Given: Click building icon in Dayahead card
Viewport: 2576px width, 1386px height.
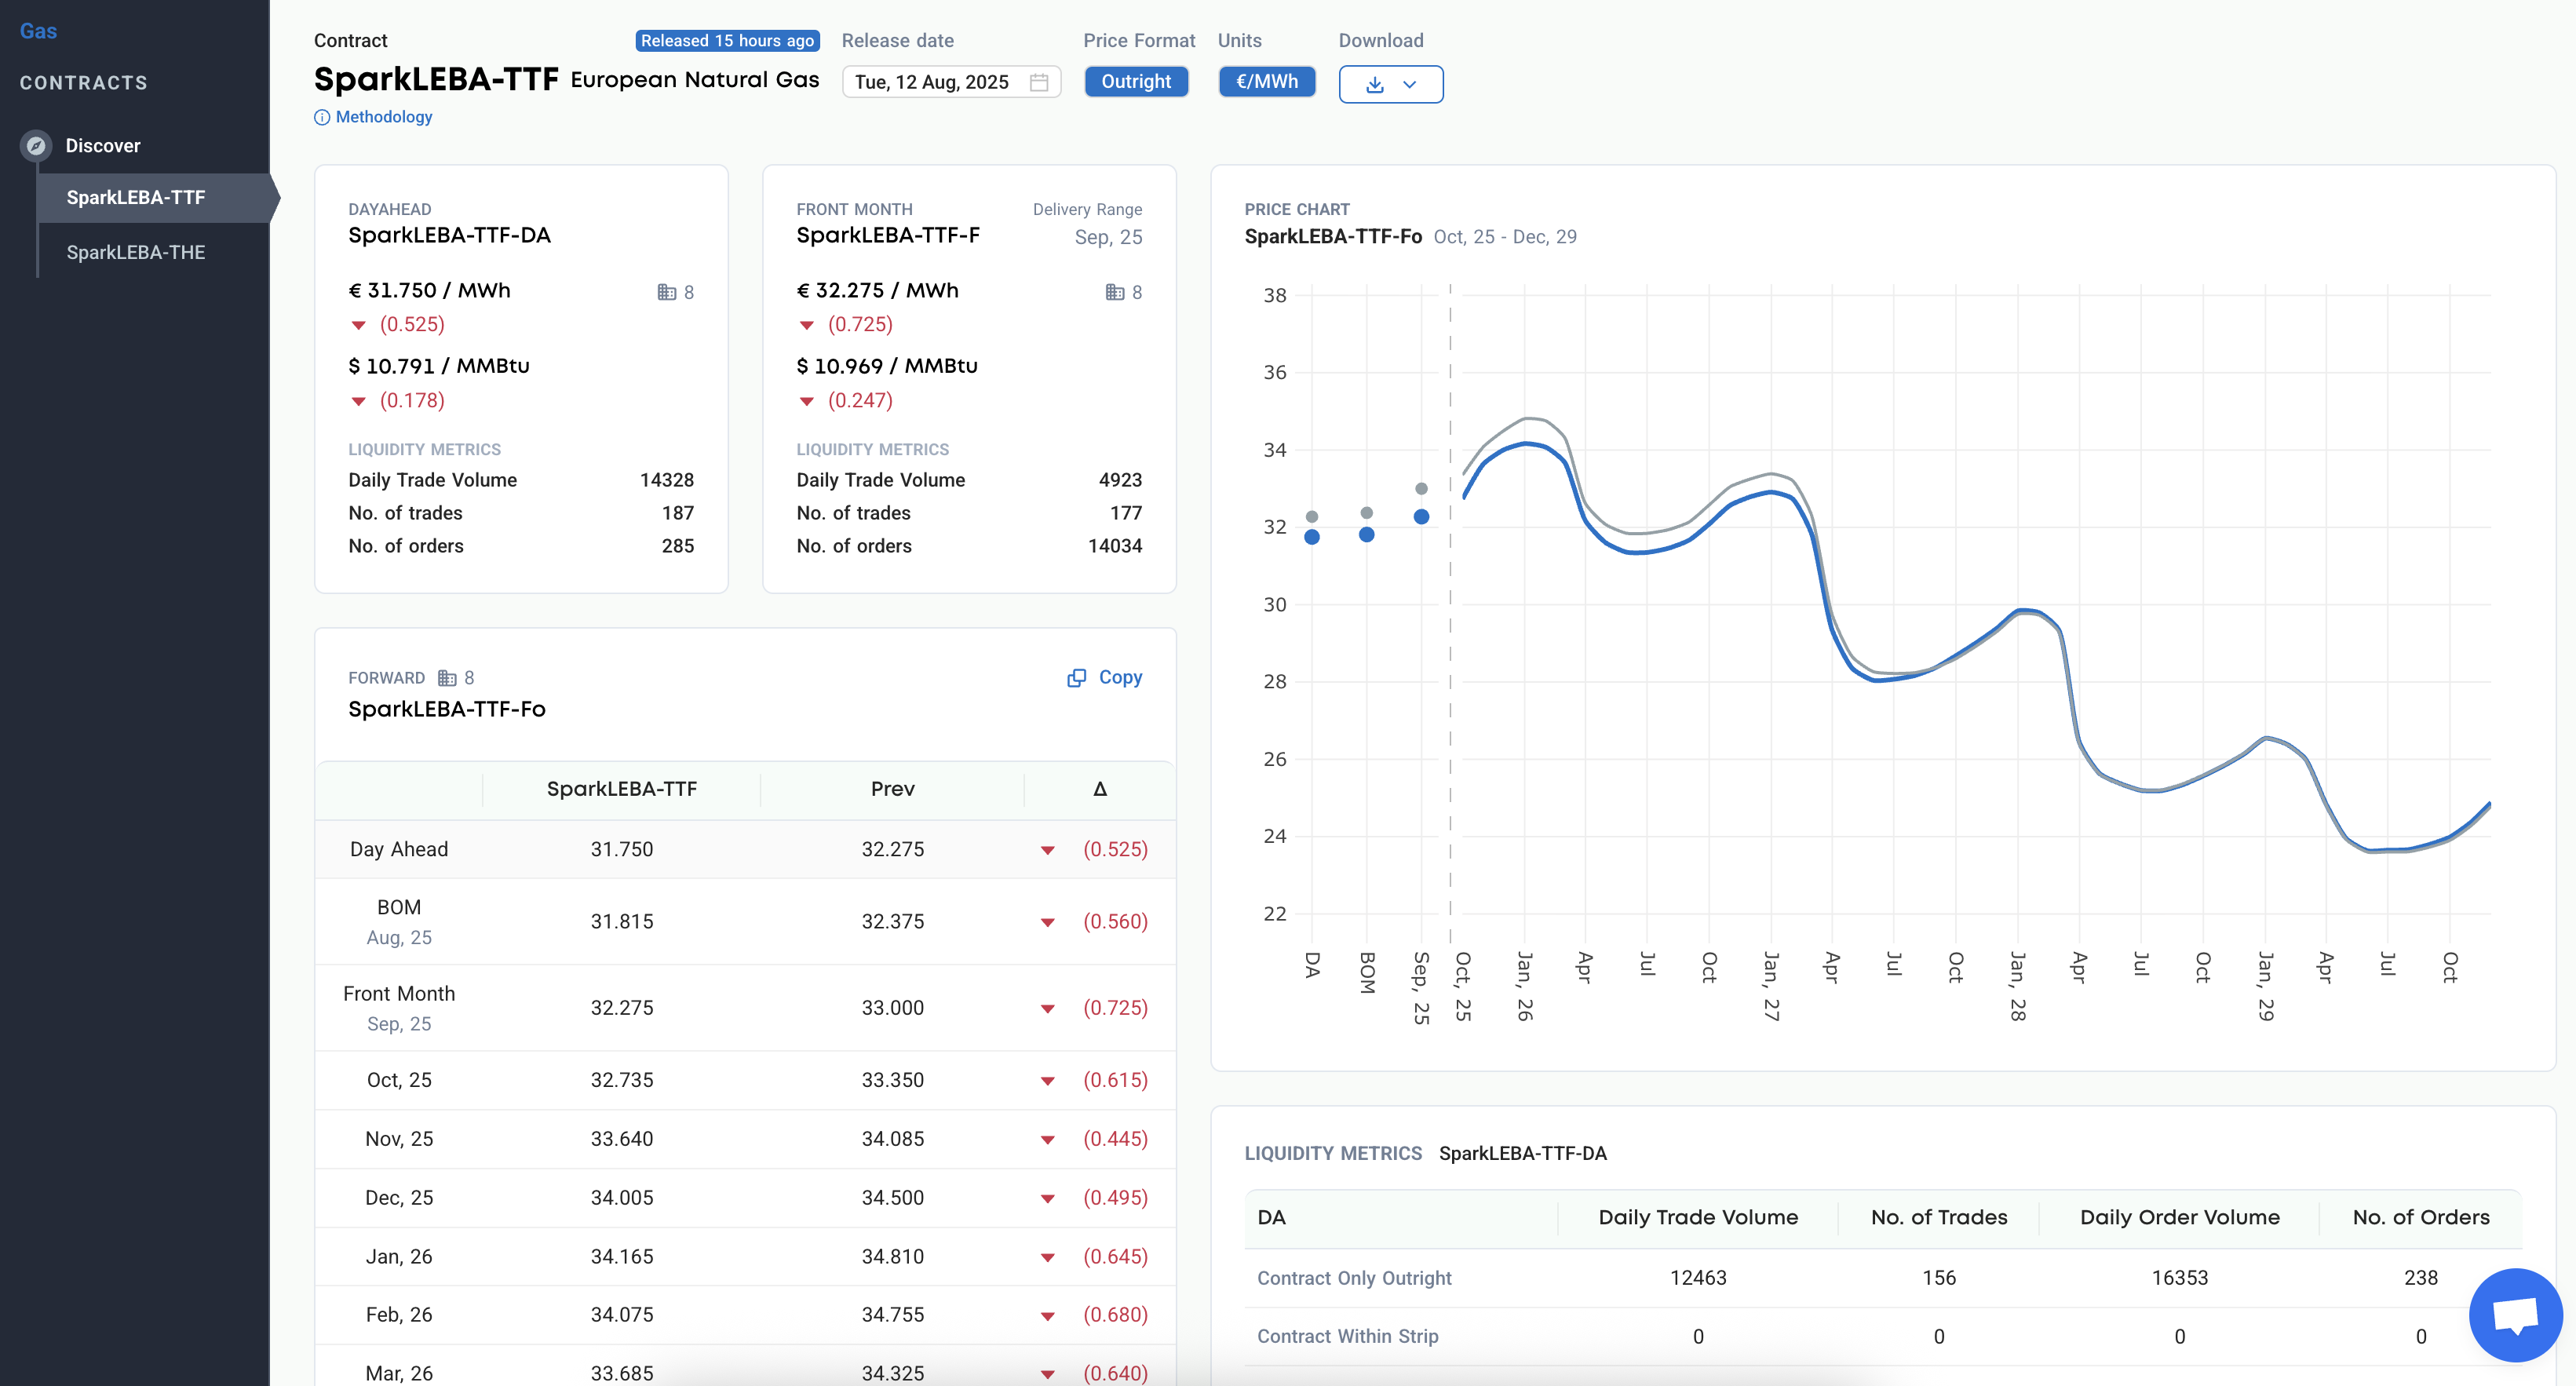Looking at the screenshot, I should point(666,292).
